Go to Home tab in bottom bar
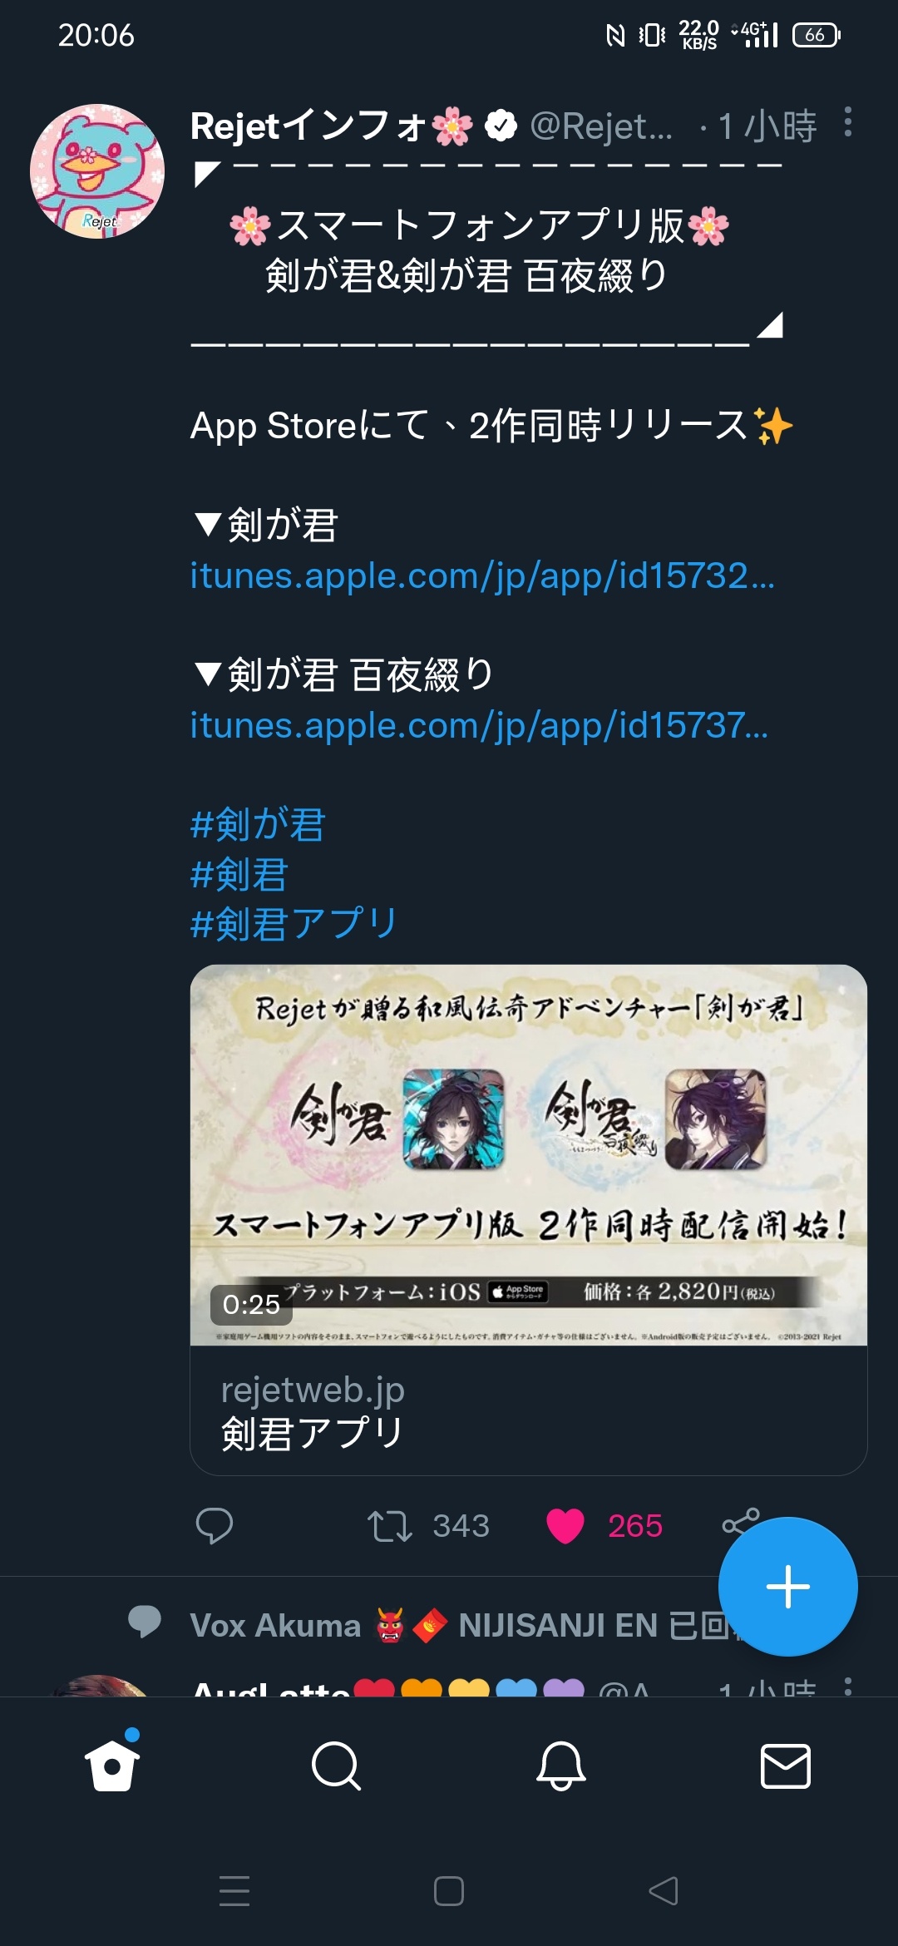This screenshot has height=1946, width=898. [x=112, y=1765]
